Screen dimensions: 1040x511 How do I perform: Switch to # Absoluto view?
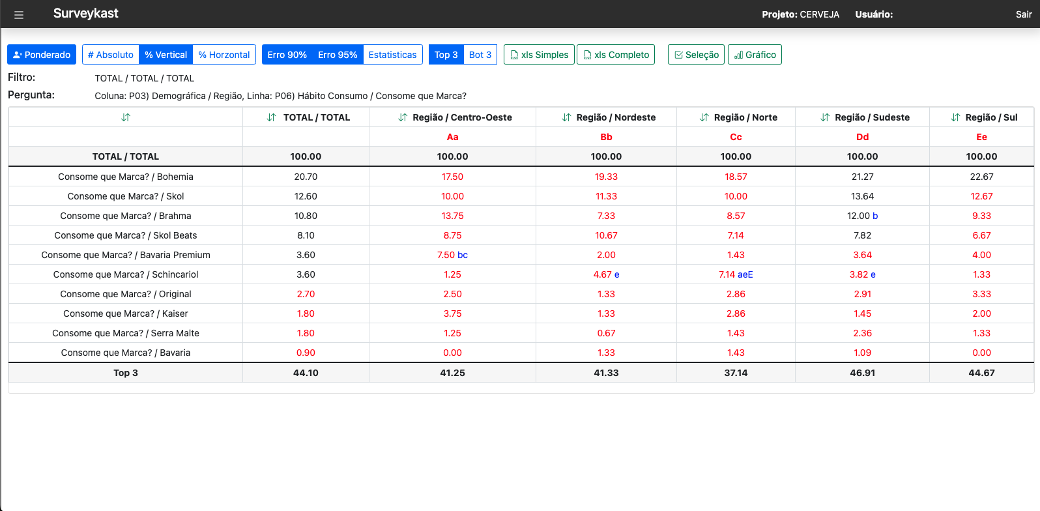click(111, 55)
